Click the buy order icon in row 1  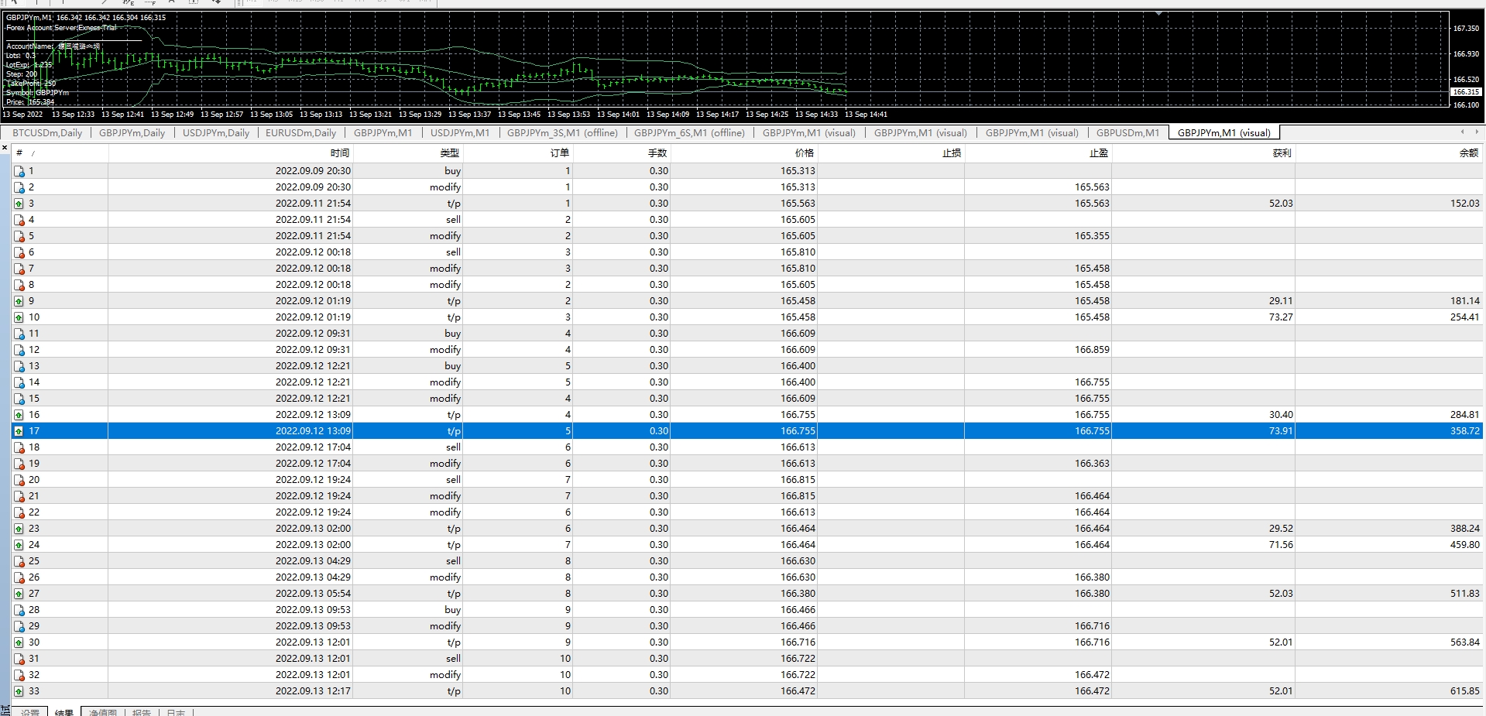coord(19,171)
